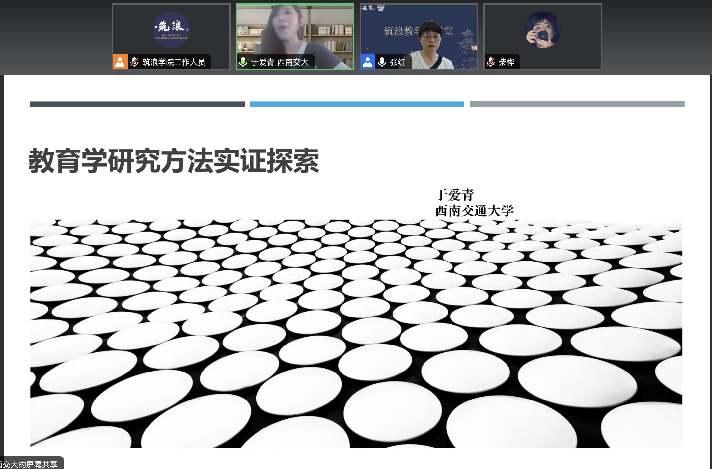Click the author name 于爱青 on slide
This screenshot has height=469, width=712.
(454, 195)
